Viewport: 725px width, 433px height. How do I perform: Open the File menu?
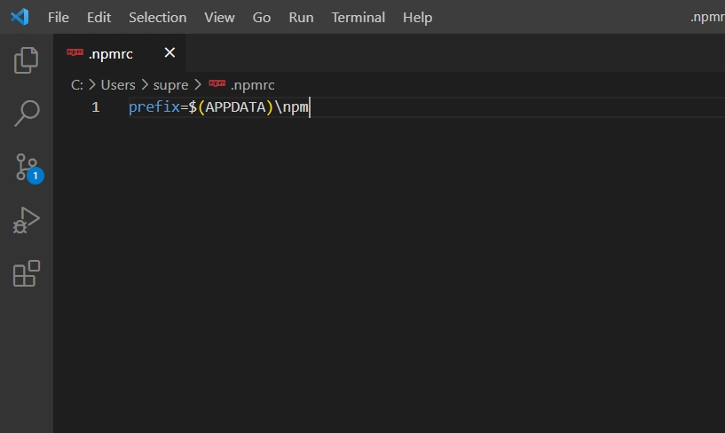click(58, 18)
